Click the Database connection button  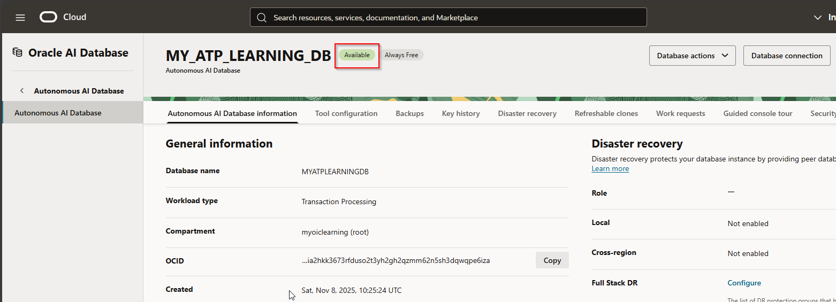(x=786, y=56)
